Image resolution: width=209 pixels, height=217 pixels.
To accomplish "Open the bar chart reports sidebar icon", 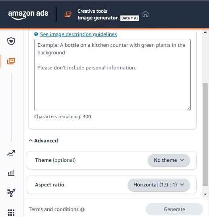I will (x=11, y=173).
